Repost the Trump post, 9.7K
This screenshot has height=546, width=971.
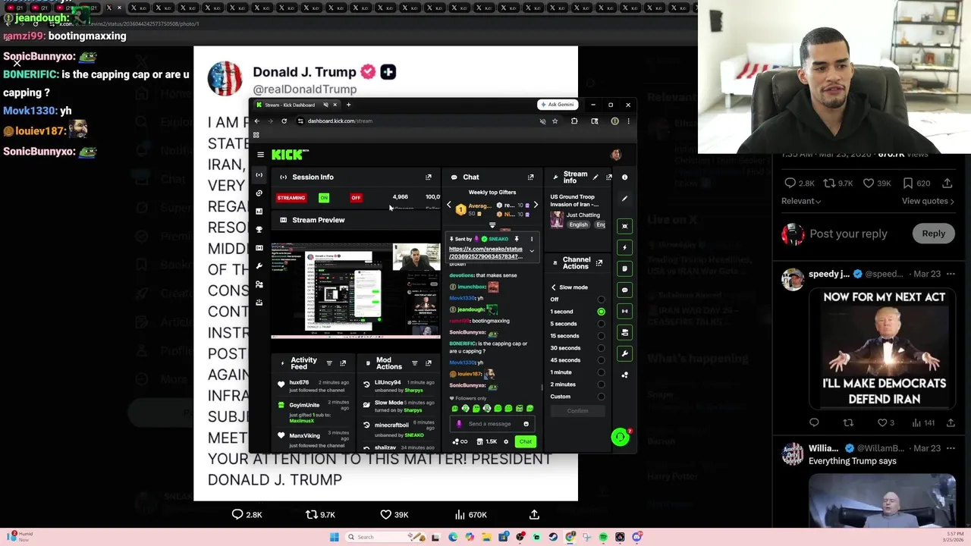(x=320, y=515)
